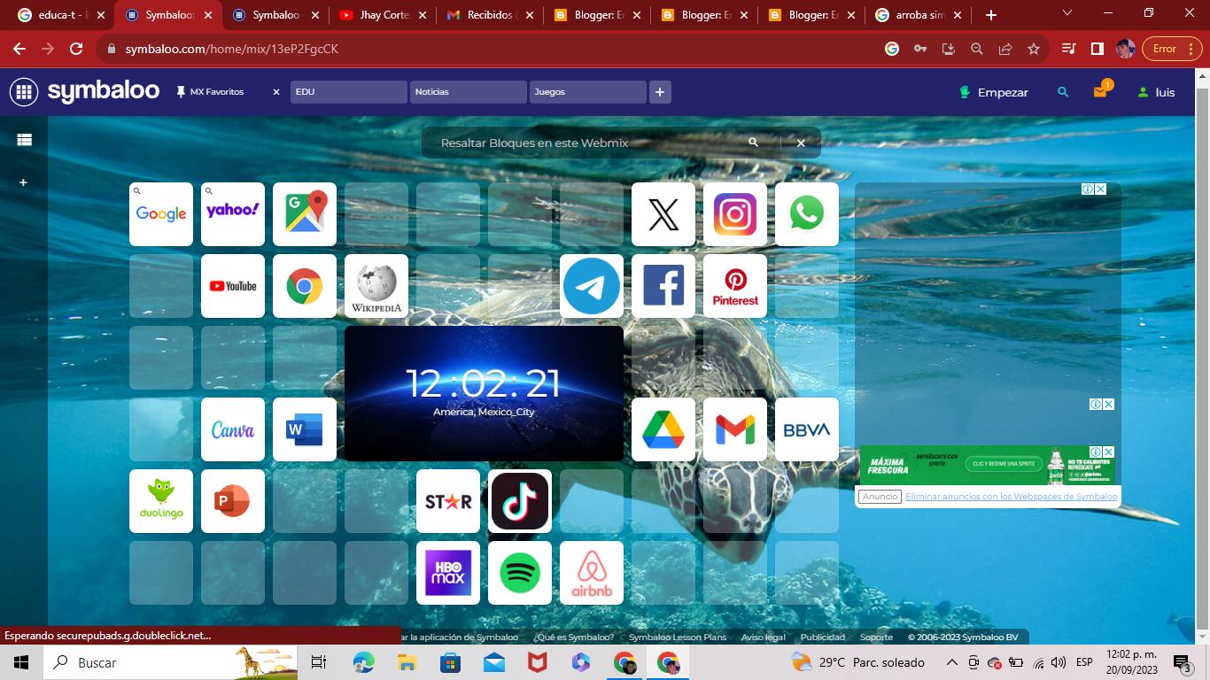Open the Gmail tile
The width and height of the screenshot is (1210, 680).
(735, 429)
